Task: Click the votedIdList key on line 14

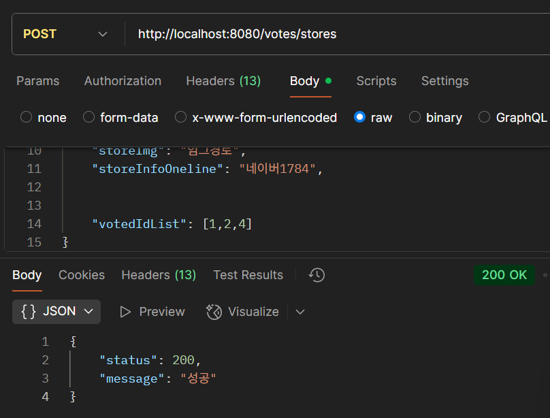Action: click(139, 224)
